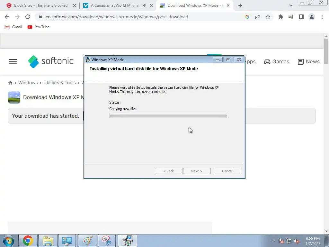Screen dimensions: 329x247
Task: Cancel the Windows XP Mode installation
Action: (227, 171)
